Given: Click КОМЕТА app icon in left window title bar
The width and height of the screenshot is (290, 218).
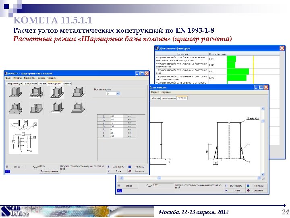Looking at the screenshot, I should (x=6, y=73).
